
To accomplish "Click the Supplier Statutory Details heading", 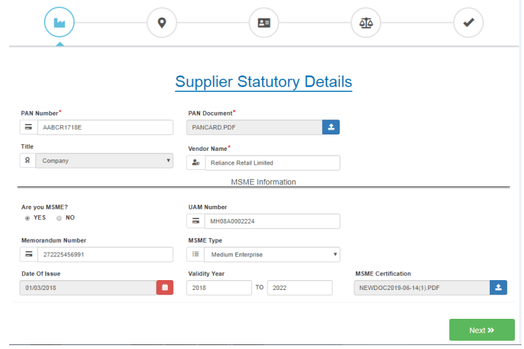I will pos(264,81).
